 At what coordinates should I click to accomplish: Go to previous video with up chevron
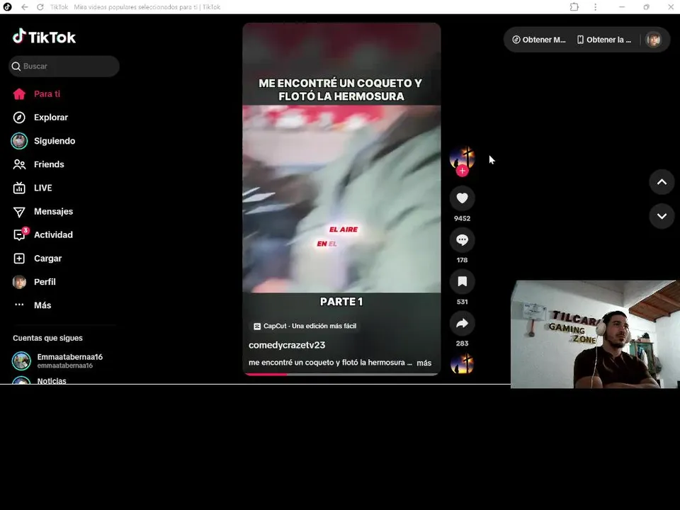coord(662,182)
